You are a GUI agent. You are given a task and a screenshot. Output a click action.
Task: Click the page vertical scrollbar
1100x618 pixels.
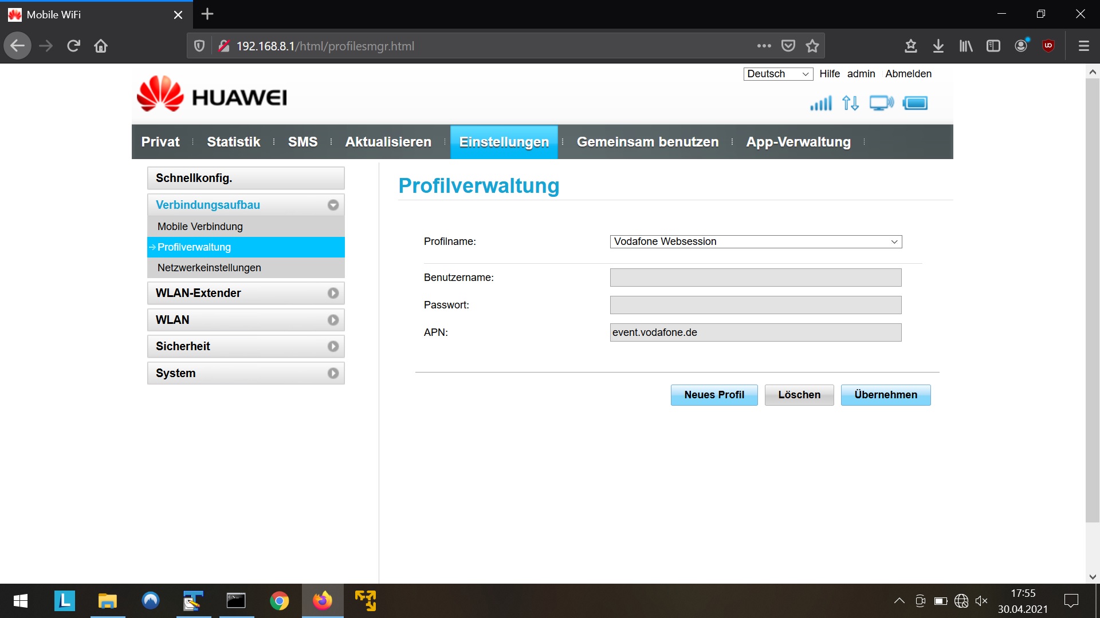pos(1093,300)
